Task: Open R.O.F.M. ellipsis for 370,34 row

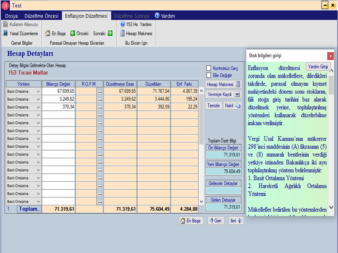Action: pos(100,107)
